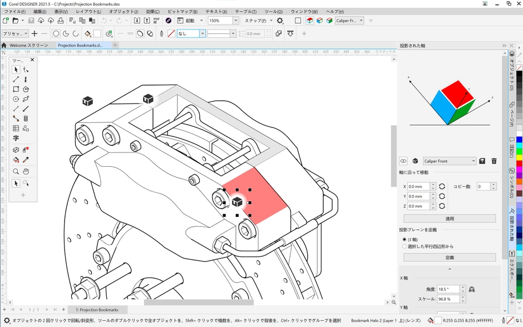Viewport: 523px width, 327px height.
Task: Open the テキスト(X) menu
Action: click(x=216, y=11)
